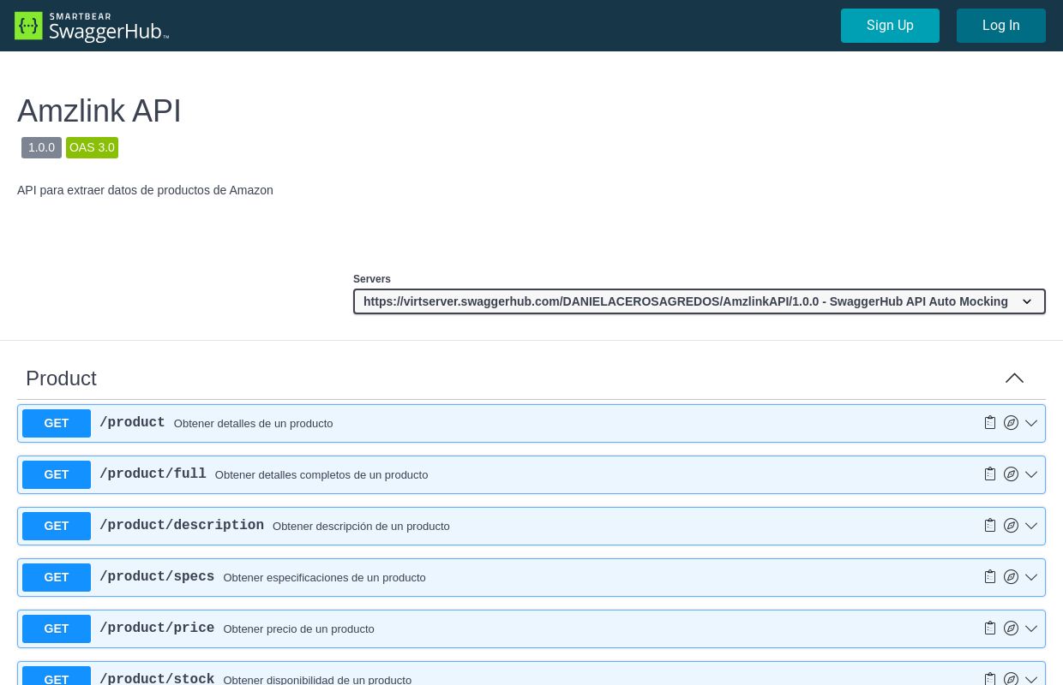The width and height of the screenshot is (1063, 685).
Task: Click the GET button for /product/description
Action: [57, 526]
